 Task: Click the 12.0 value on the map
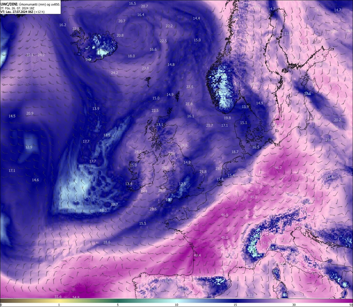[x=103, y=210]
